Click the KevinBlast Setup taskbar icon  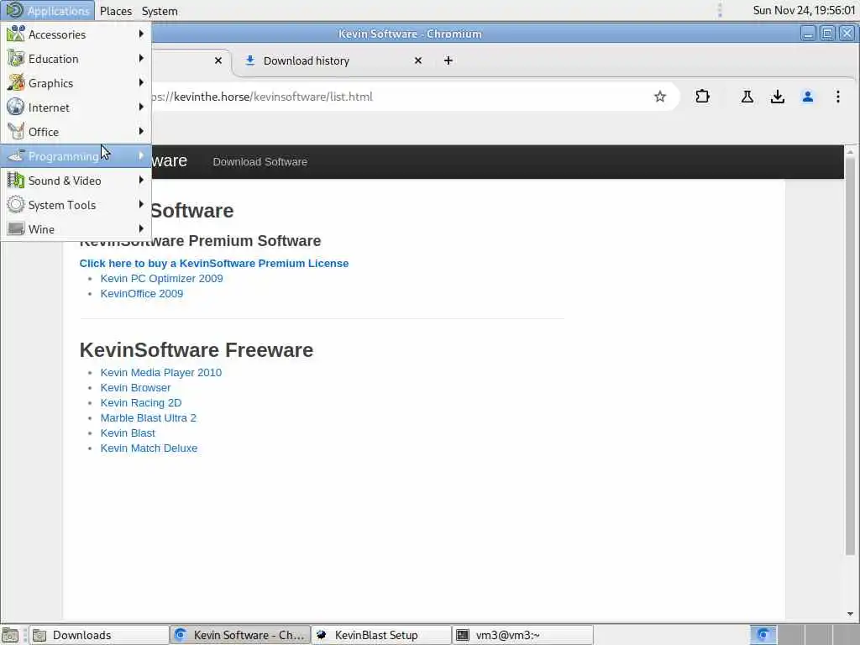click(x=322, y=635)
